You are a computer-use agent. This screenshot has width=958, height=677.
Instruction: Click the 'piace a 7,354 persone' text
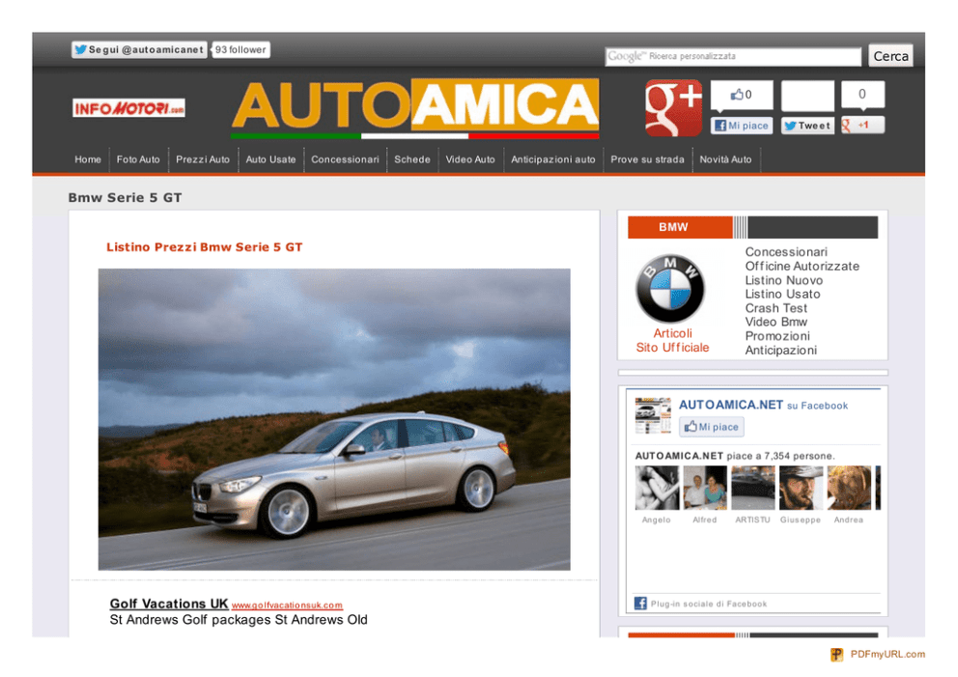[781, 456]
